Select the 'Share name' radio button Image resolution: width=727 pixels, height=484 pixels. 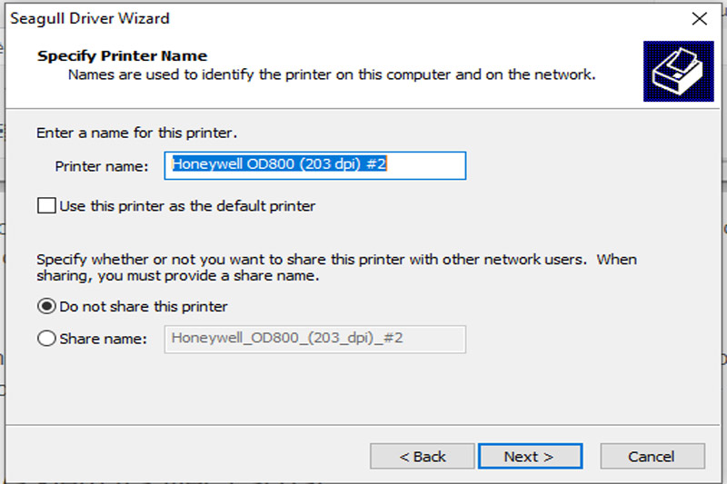pos(46,339)
